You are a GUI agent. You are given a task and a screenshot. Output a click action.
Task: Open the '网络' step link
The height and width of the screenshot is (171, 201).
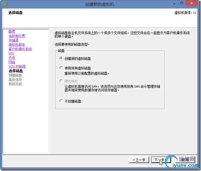click(x=12, y=62)
